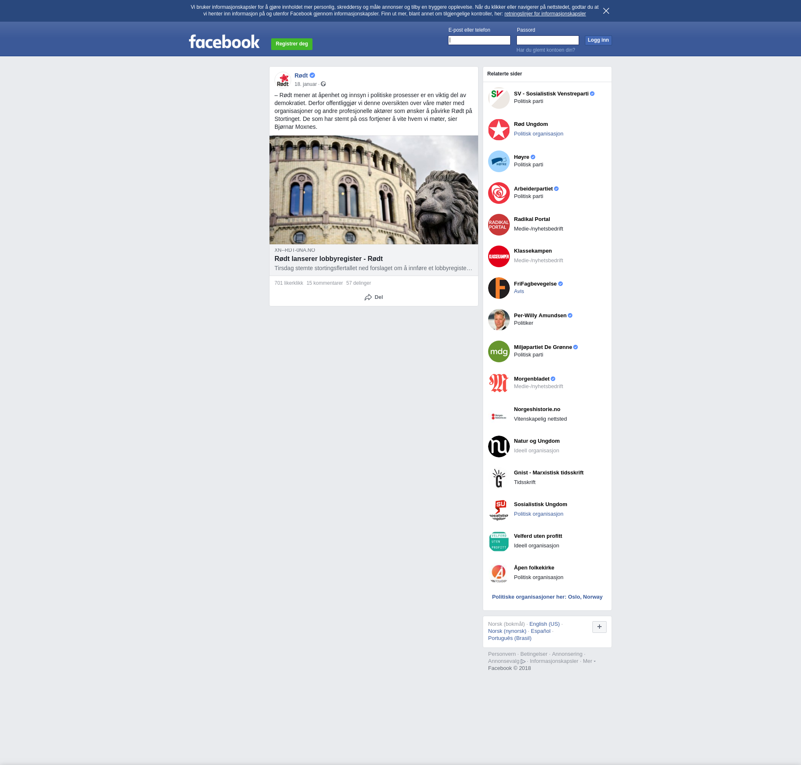Click 57 delinger count
This screenshot has width=801, height=765.
[x=358, y=283]
